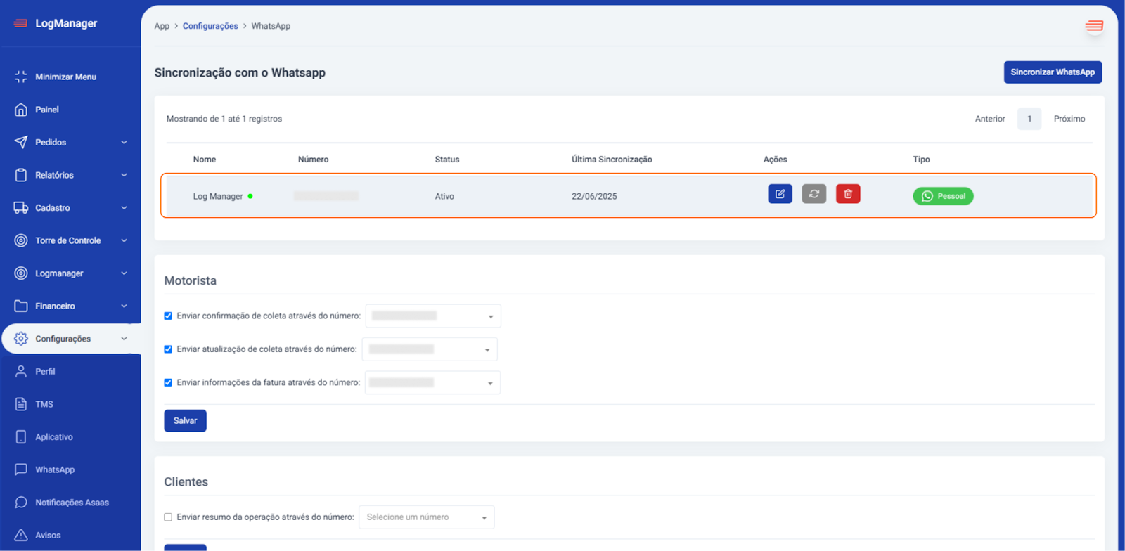This screenshot has width=1125, height=551.
Task: Select page 1 in pagination
Action: point(1029,119)
